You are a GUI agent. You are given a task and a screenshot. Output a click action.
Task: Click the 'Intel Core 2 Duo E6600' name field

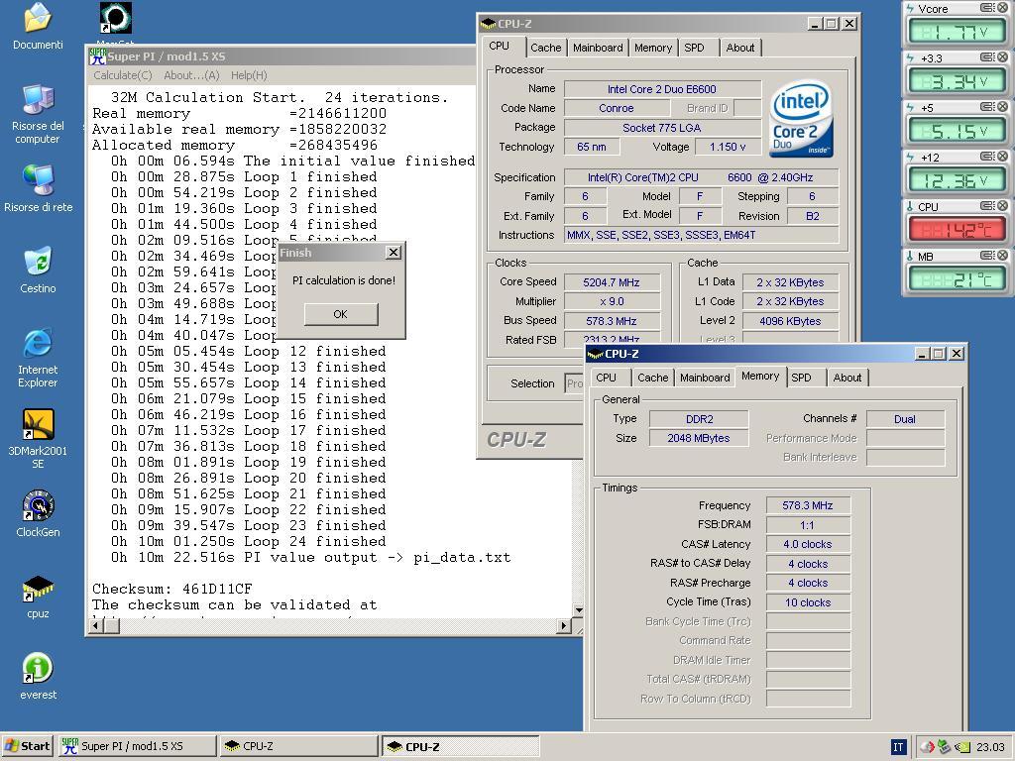point(661,89)
